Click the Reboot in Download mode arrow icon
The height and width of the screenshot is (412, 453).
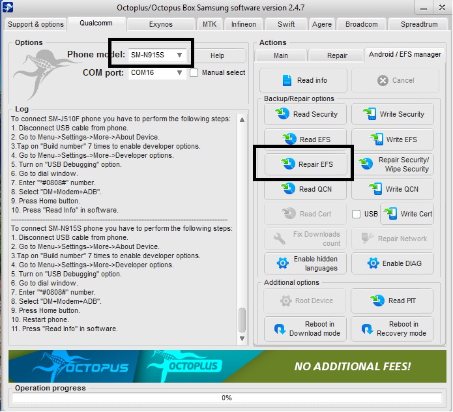click(x=280, y=329)
